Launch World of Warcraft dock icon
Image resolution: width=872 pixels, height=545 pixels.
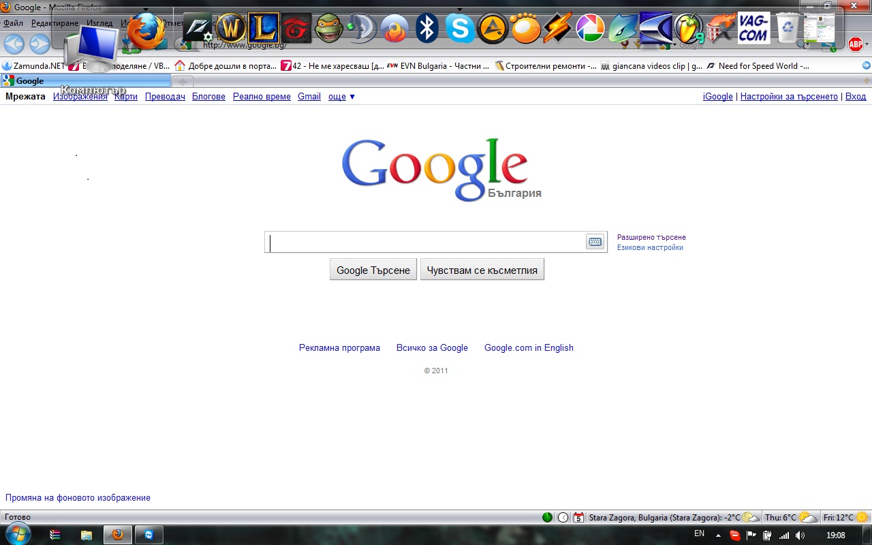pos(231,29)
